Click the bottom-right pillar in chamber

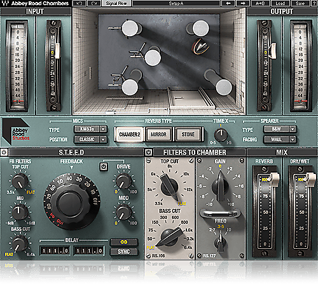tap(223, 87)
